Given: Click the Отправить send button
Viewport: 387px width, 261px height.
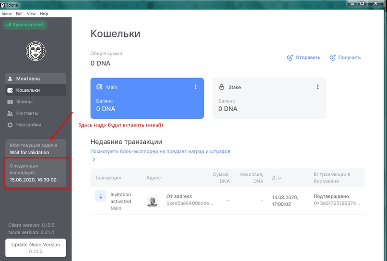Looking at the screenshot, I should click(304, 57).
